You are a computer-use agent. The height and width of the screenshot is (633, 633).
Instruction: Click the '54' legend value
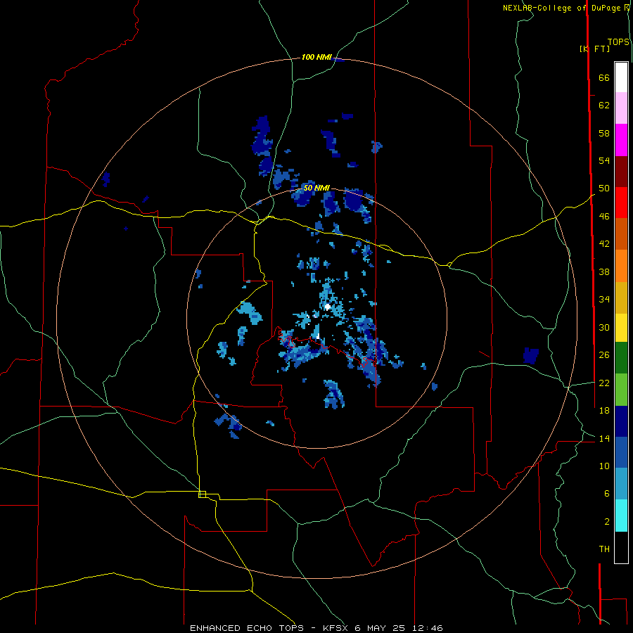[x=604, y=160]
